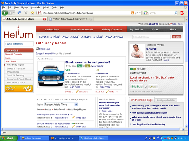Switch to Most popular titles tab

(166, 100)
